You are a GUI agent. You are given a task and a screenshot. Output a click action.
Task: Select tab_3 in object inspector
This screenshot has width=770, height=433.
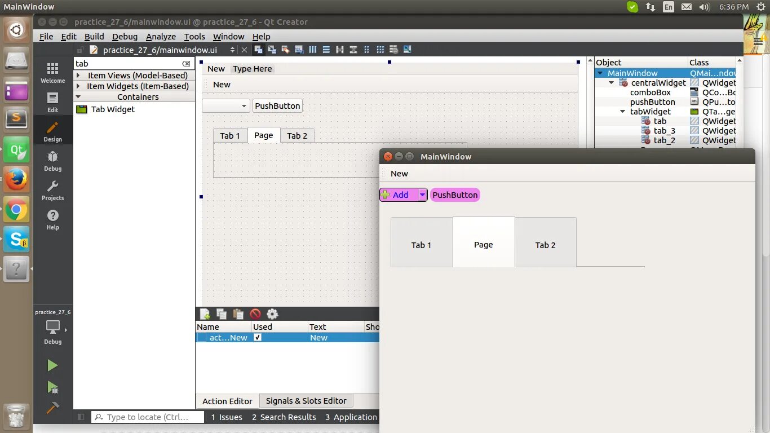click(x=665, y=130)
